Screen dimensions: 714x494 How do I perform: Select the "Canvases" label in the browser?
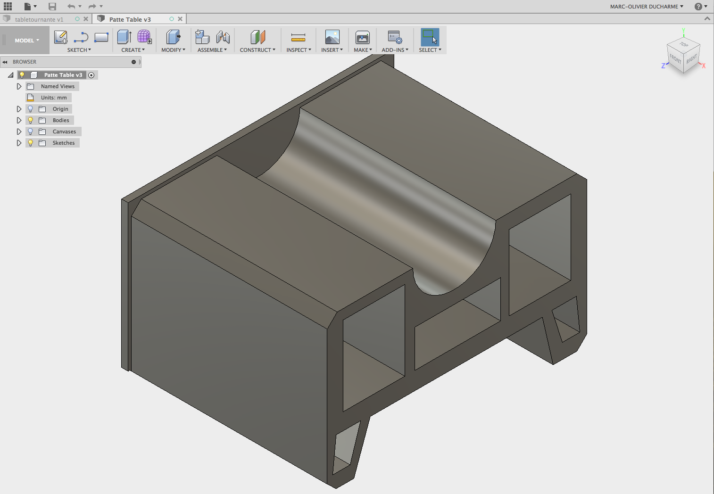[64, 132]
